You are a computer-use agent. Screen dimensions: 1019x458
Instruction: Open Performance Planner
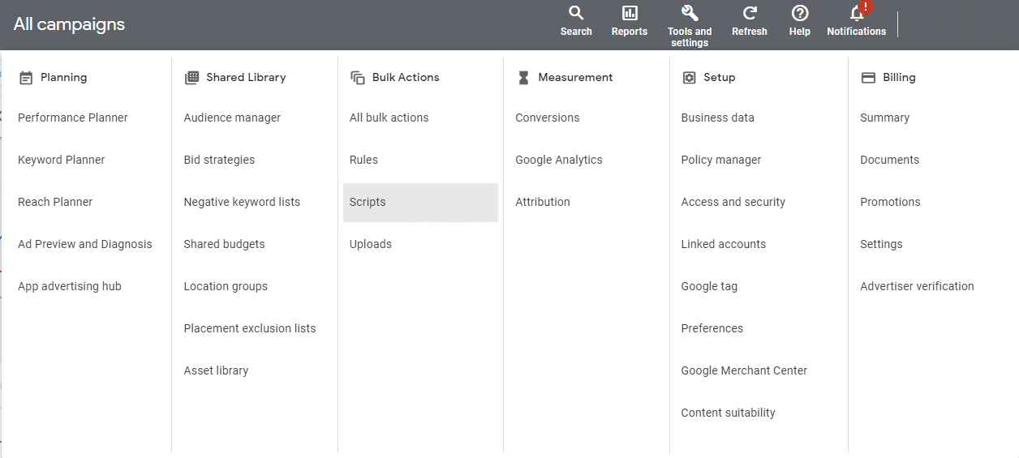click(x=73, y=118)
